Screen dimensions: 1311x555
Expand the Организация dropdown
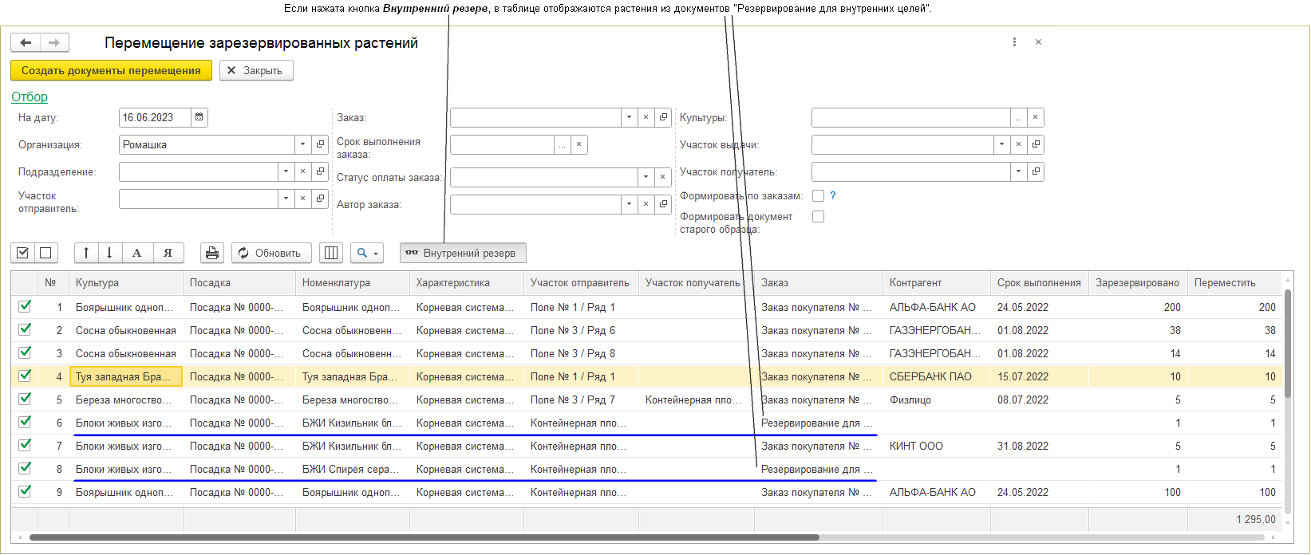tap(303, 144)
